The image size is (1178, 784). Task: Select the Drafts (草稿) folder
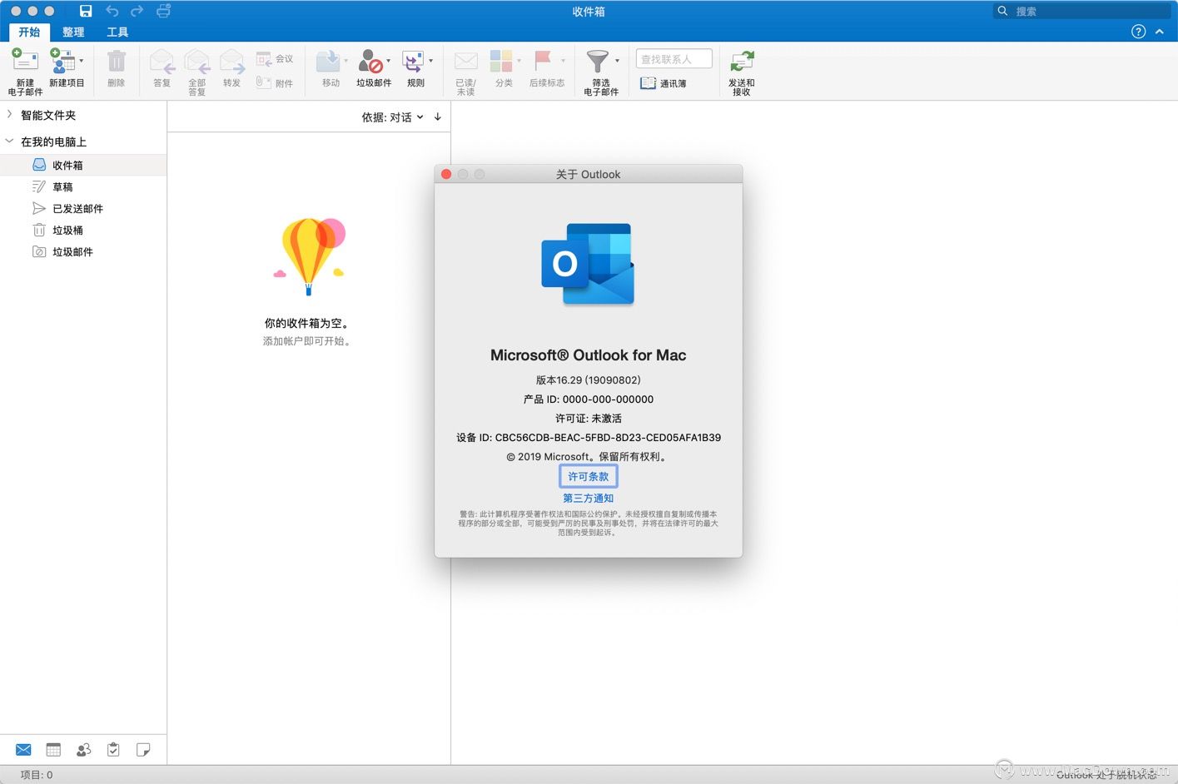point(83,186)
